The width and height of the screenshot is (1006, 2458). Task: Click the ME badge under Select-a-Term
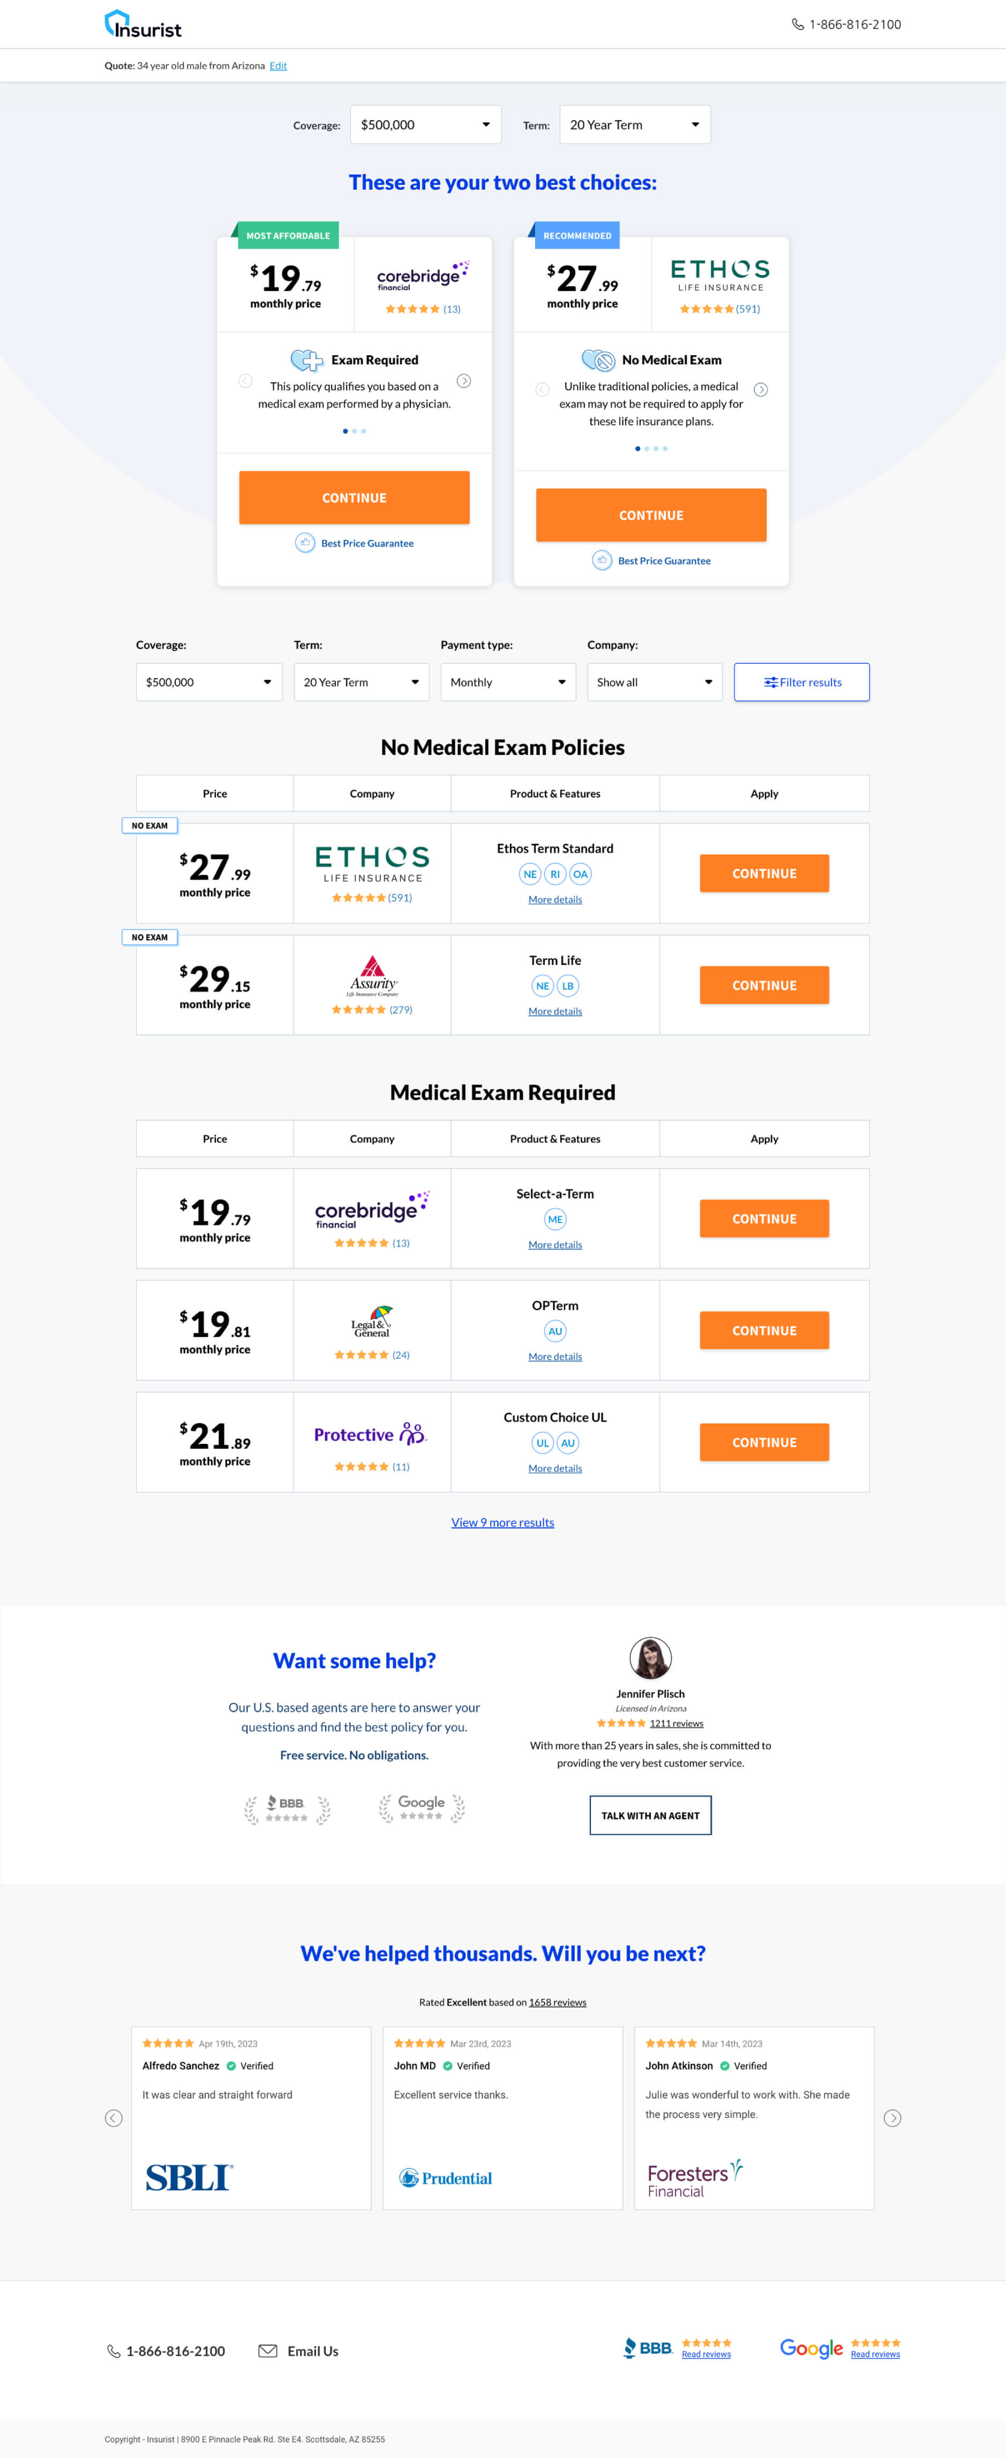coord(554,1219)
